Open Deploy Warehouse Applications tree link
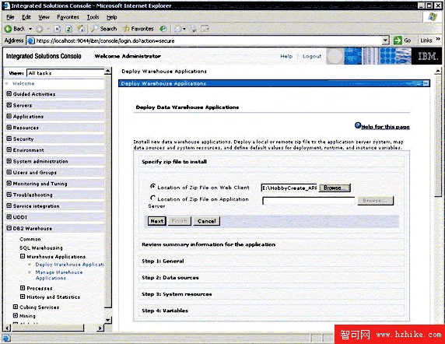Viewport: 445px width, 344px height. click(70, 265)
